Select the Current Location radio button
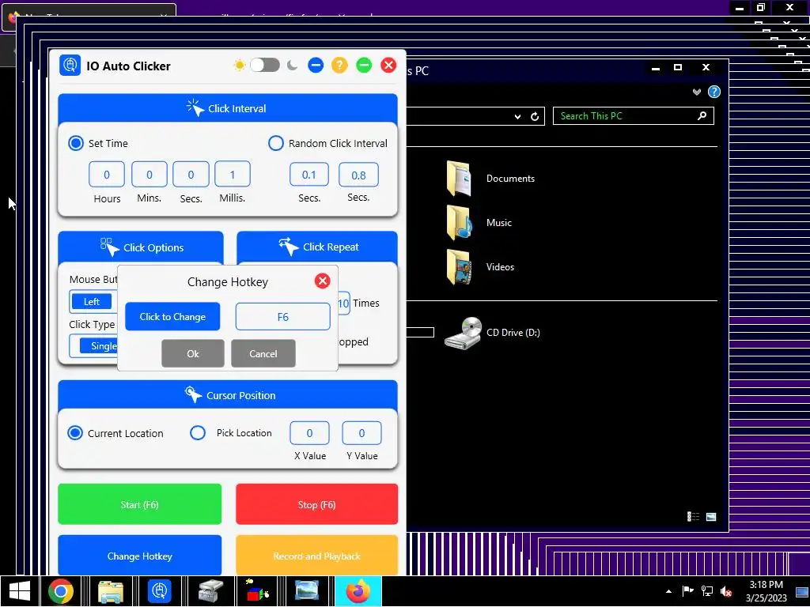This screenshot has width=810, height=607. (x=75, y=432)
